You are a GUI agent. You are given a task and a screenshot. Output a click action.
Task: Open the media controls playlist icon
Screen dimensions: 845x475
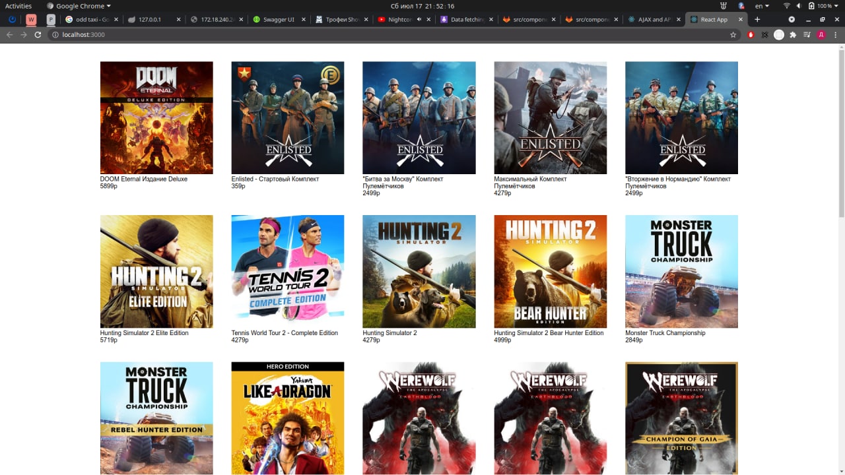tap(807, 34)
